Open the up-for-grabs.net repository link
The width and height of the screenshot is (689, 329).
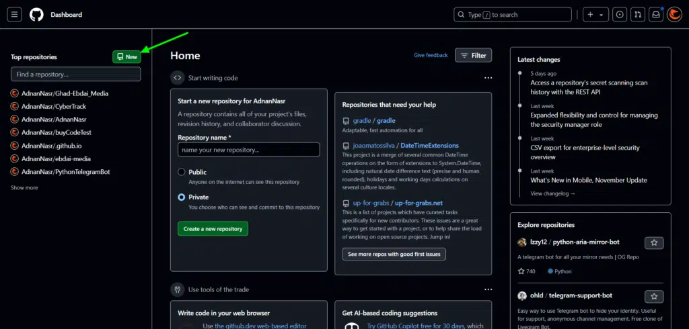[x=398, y=203]
